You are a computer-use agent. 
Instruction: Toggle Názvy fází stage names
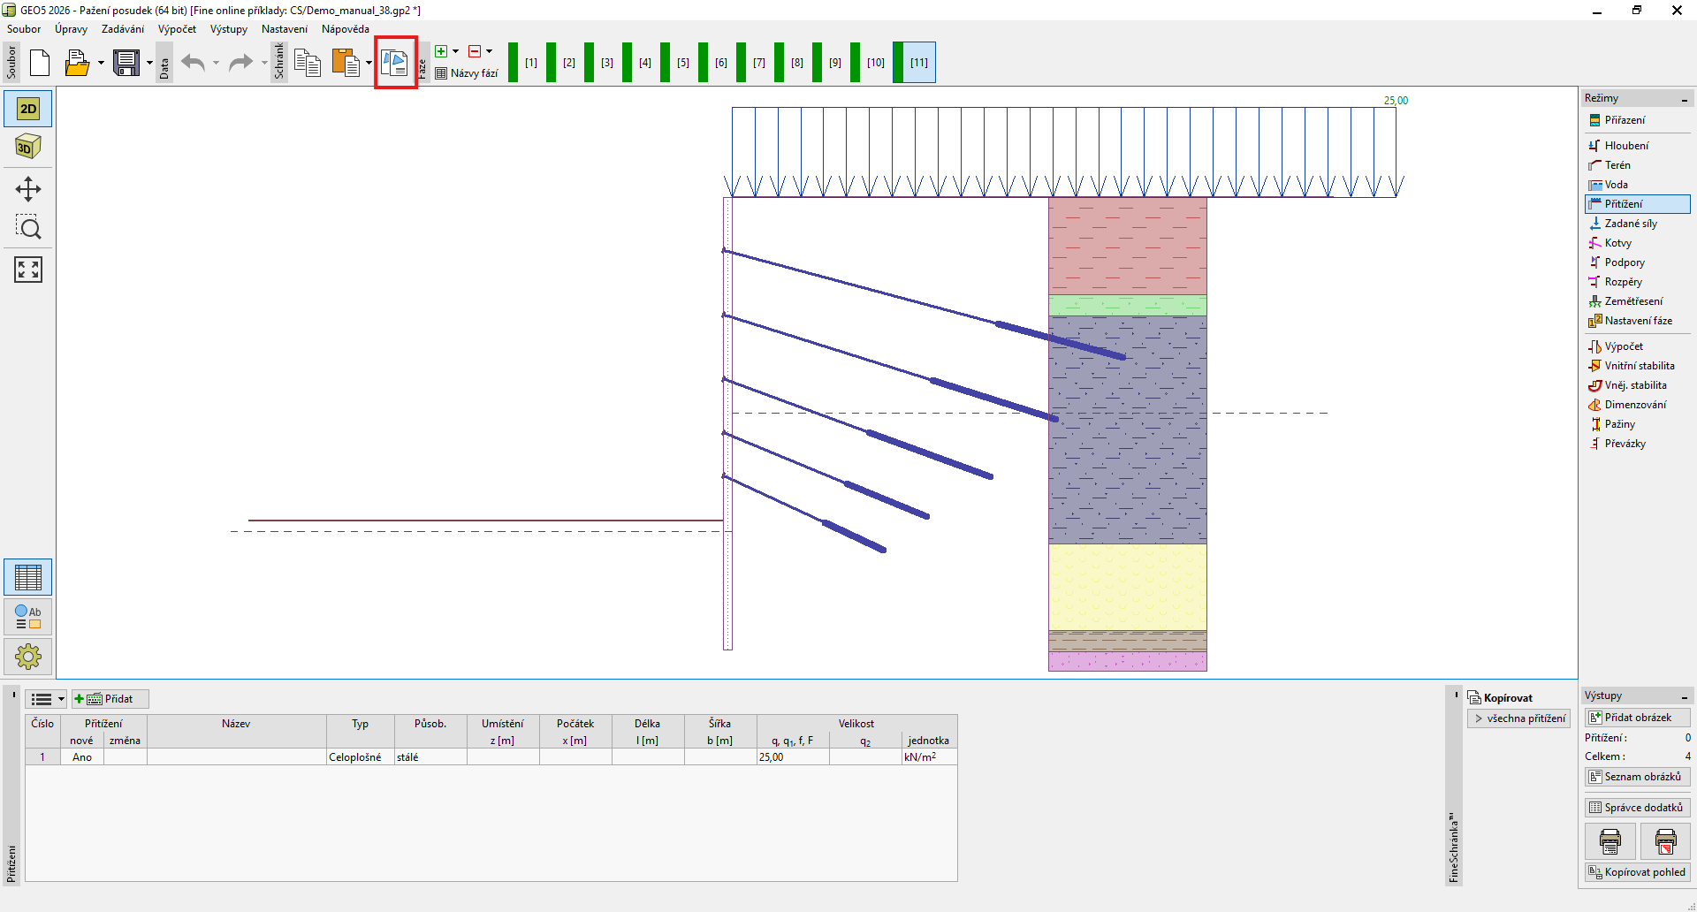pos(467,73)
